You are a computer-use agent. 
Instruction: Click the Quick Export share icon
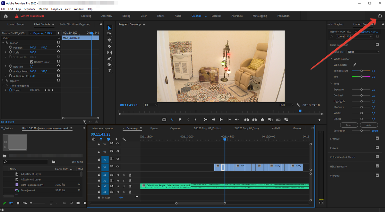tap(380, 16)
